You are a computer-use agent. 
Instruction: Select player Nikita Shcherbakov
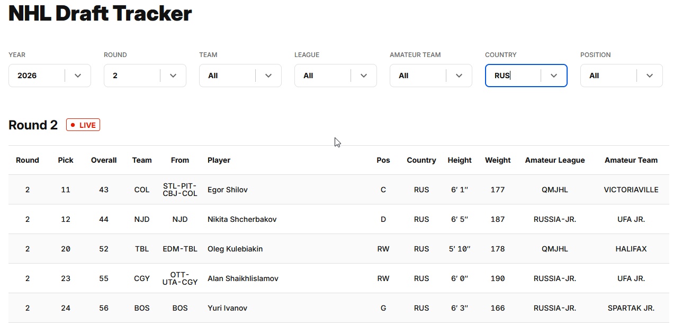coord(242,219)
